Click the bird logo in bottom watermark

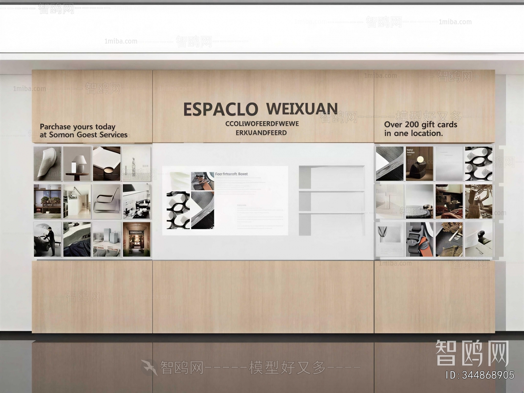coord(149,367)
